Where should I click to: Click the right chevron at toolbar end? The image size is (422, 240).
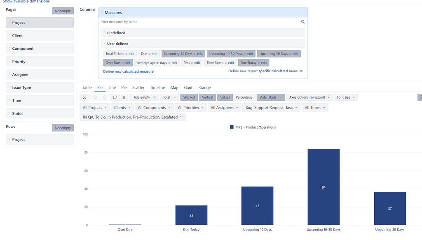[x=420, y=97]
